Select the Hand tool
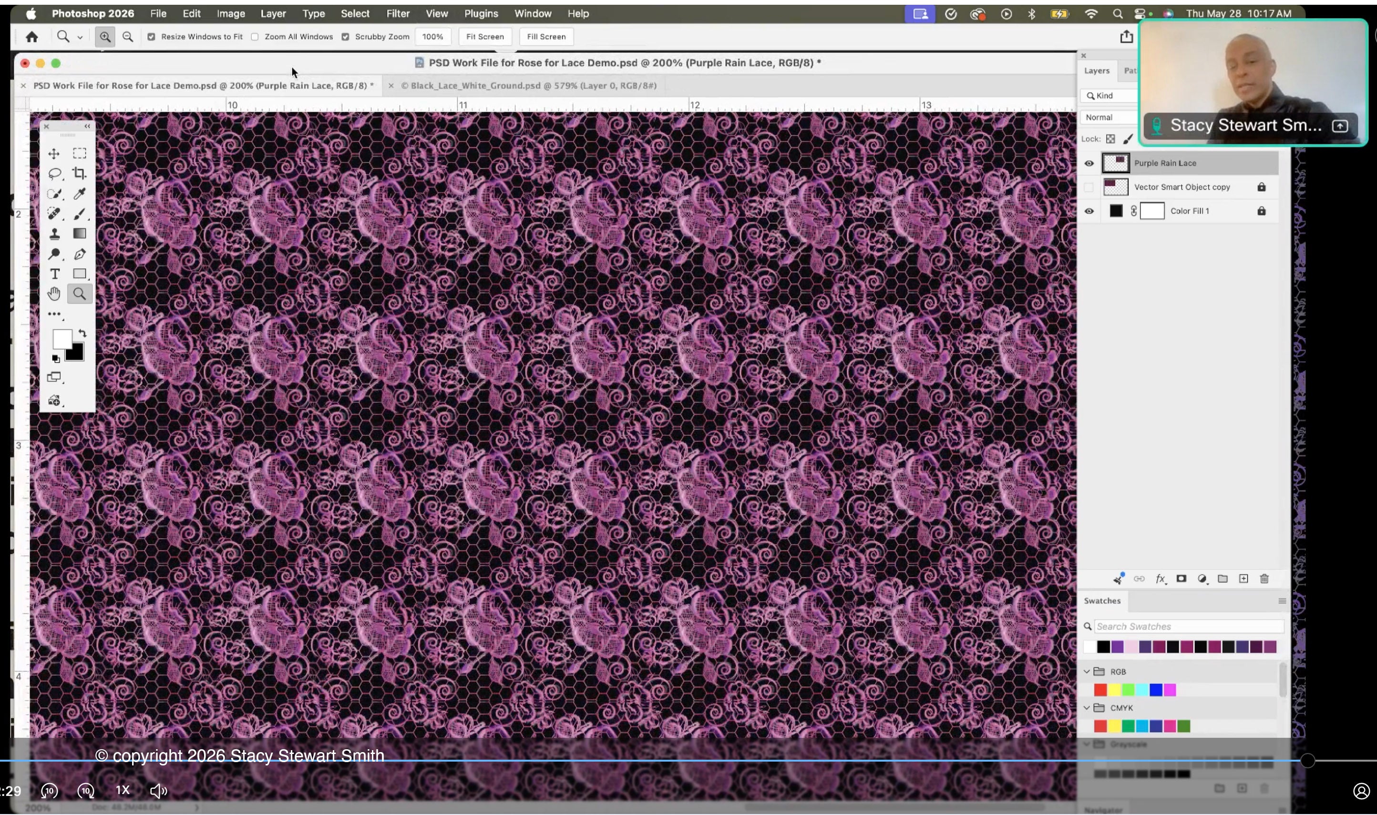Screen dimensions: 1377x815 54,295
